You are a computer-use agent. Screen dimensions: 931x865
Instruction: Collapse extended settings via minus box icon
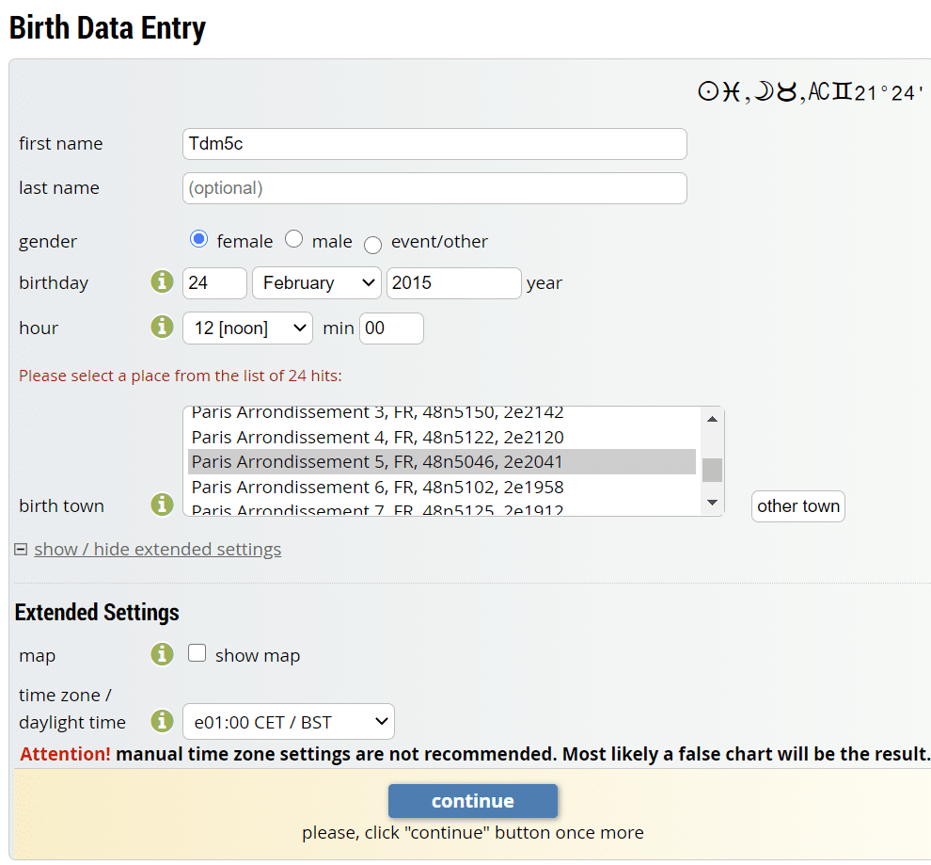[x=21, y=549]
